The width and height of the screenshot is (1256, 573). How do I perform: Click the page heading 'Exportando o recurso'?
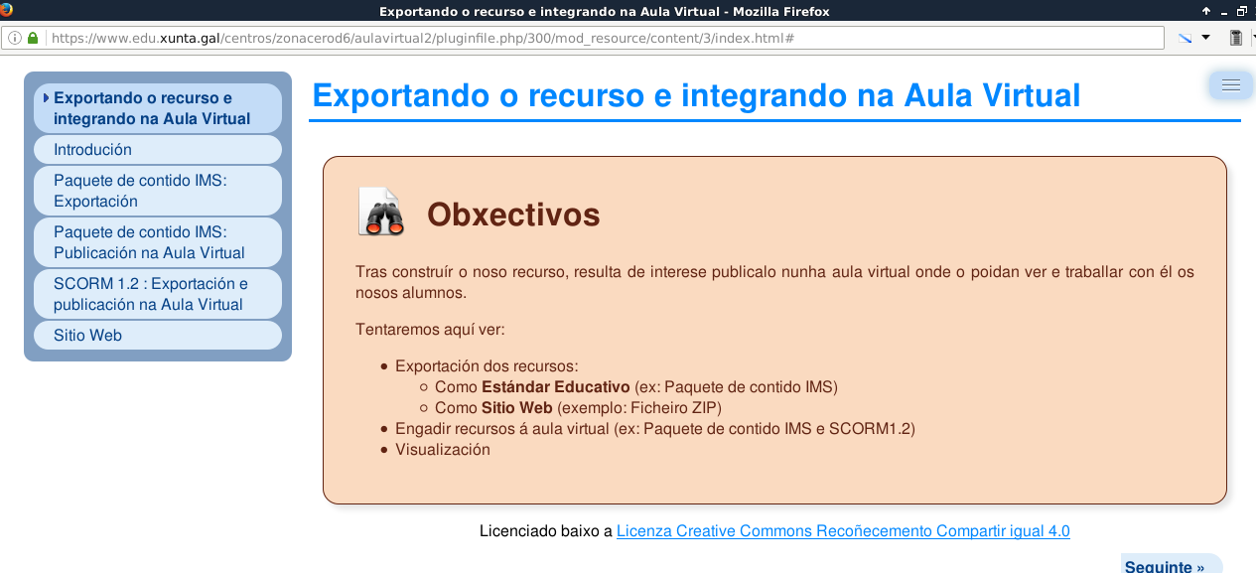tap(696, 95)
